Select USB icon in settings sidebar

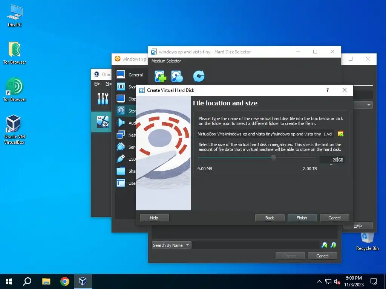(x=121, y=159)
